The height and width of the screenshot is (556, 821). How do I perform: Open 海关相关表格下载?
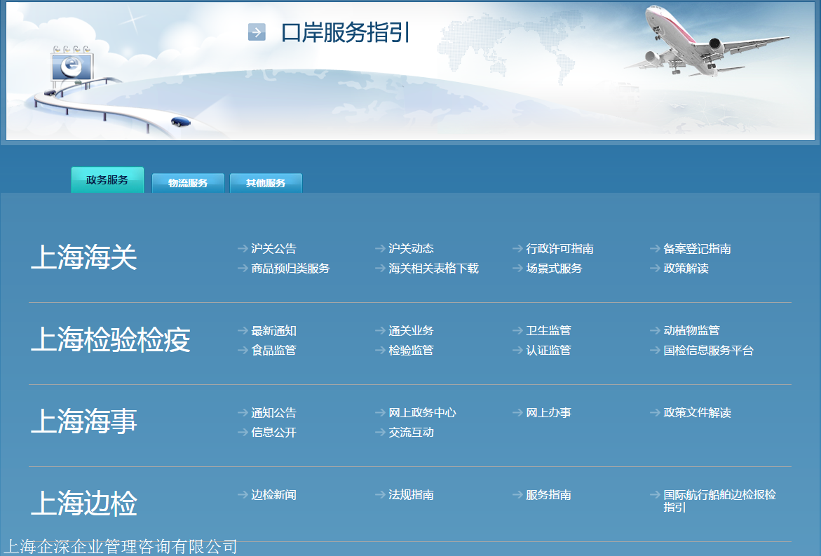coord(433,269)
